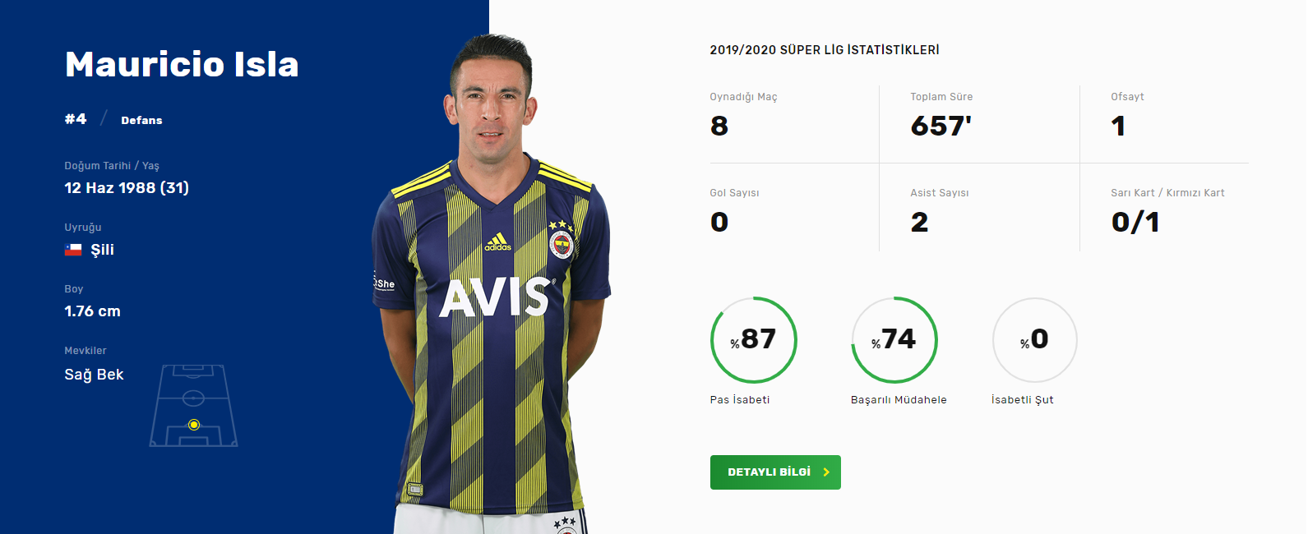Click the Chile flag icon
1308x534 pixels.
(73, 250)
